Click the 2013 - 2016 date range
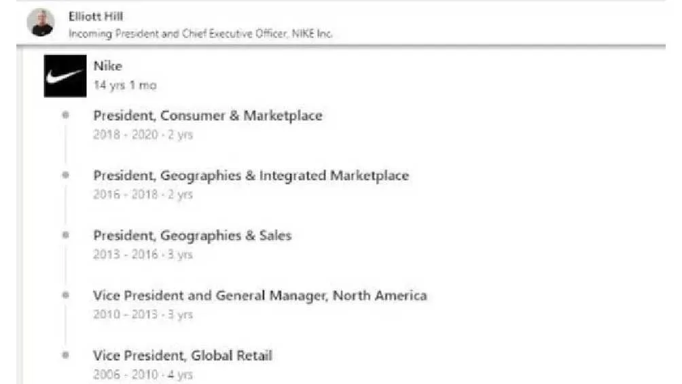Screen dimensions: 682x384 pos(143,255)
